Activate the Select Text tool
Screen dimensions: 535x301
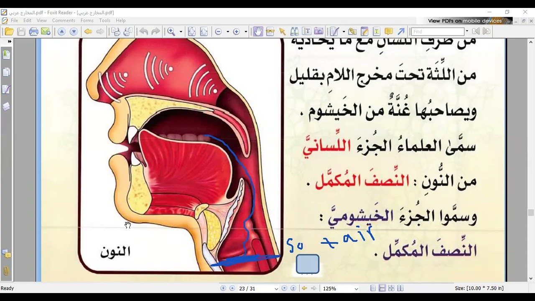(306, 31)
